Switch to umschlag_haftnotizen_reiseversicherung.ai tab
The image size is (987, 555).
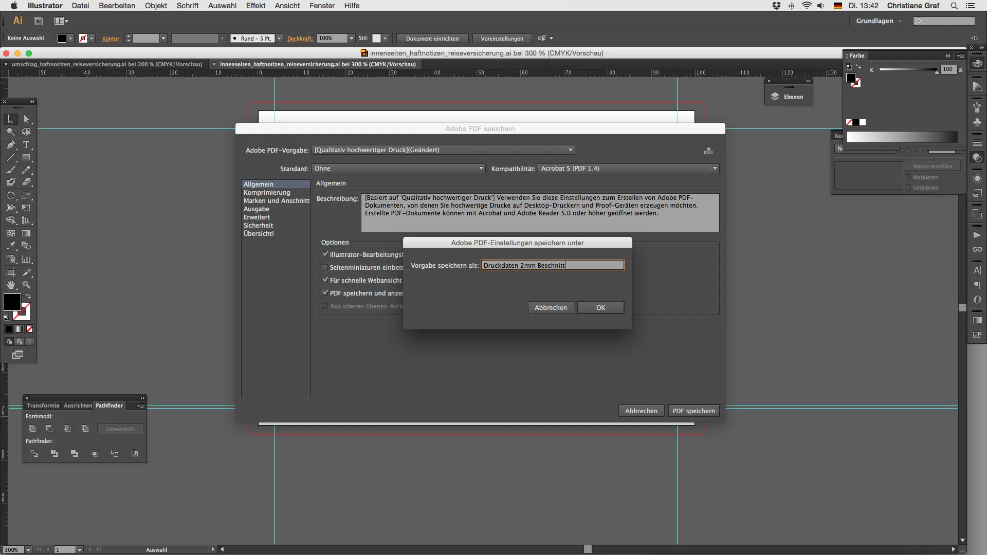[106, 64]
